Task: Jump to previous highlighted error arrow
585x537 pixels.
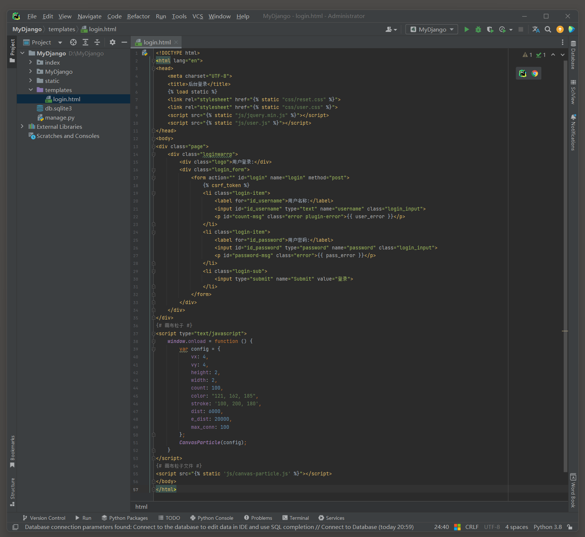Action: [x=553, y=55]
